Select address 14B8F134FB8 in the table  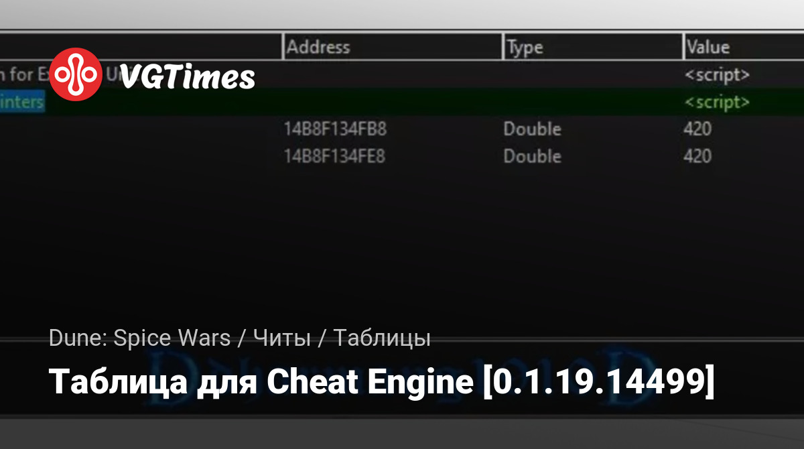tap(335, 129)
